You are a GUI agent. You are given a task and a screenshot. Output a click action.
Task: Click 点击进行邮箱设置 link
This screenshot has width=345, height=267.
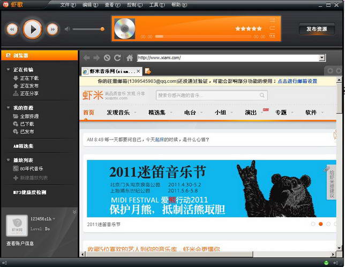click(x=297, y=81)
